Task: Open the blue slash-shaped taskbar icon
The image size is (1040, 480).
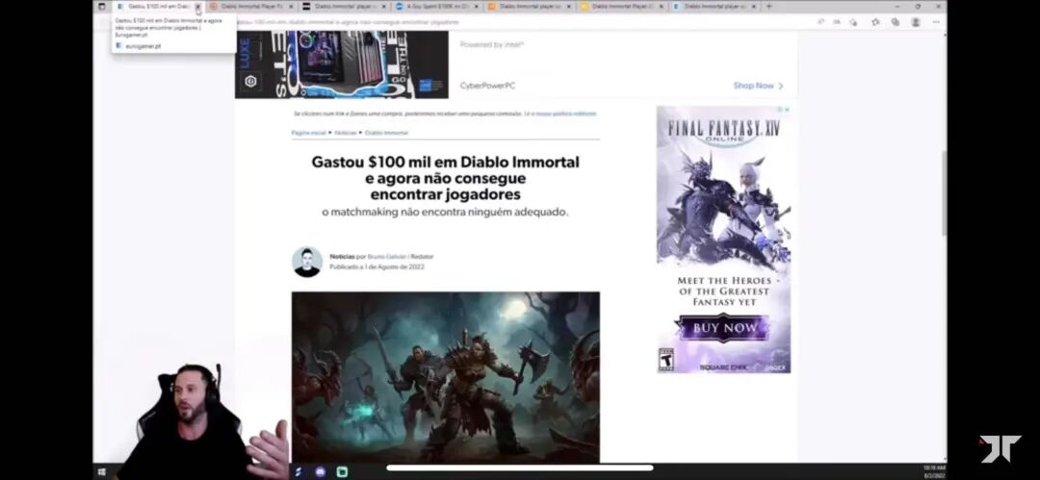Action: [x=299, y=472]
